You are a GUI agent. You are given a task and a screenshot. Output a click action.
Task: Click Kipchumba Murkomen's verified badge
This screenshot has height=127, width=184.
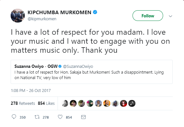(95, 12)
